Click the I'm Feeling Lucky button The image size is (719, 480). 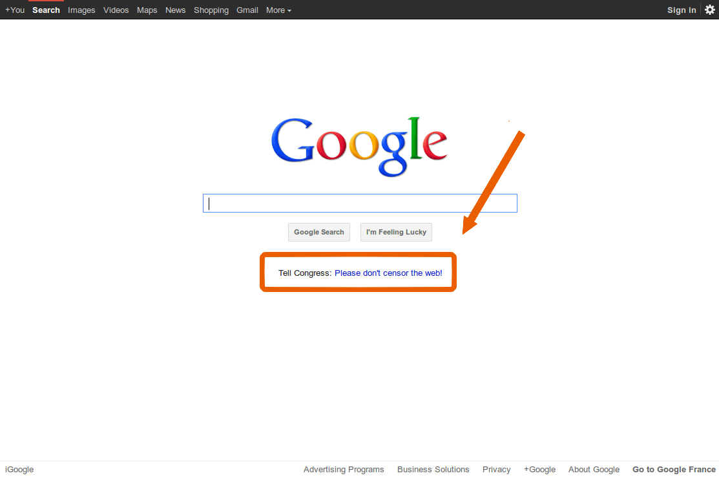[x=396, y=232]
